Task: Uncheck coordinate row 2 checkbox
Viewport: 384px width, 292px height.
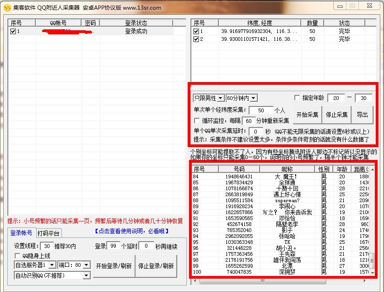Action: coord(196,39)
